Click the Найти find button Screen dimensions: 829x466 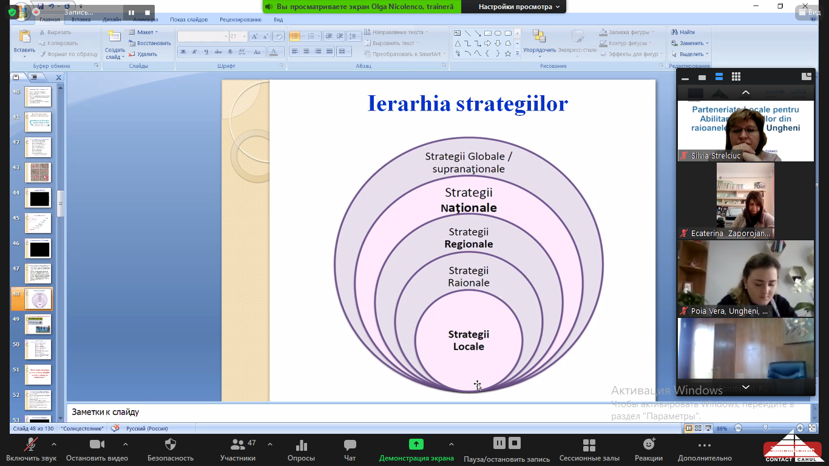[x=683, y=32]
